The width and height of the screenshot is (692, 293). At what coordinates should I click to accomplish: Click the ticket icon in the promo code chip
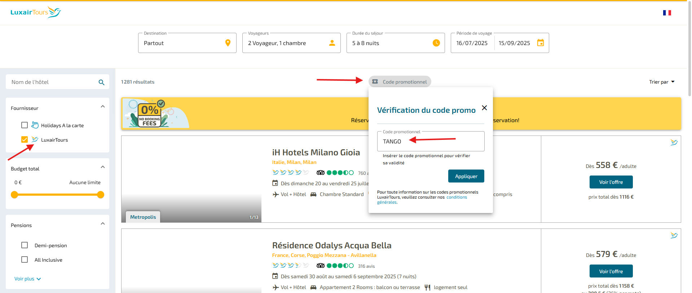tap(375, 82)
